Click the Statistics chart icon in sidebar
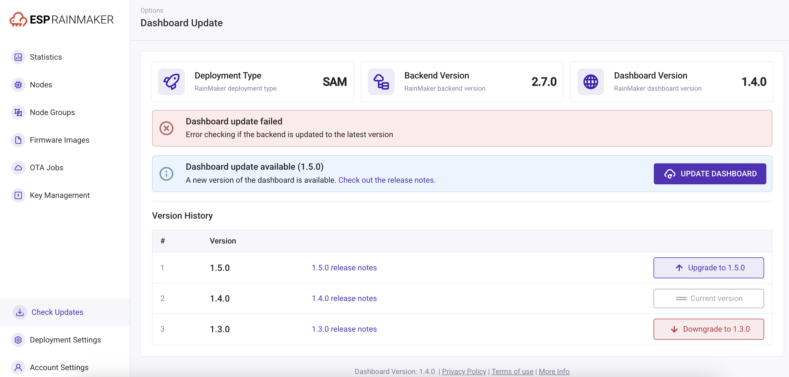The height and width of the screenshot is (377, 789). pyautogui.click(x=18, y=57)
